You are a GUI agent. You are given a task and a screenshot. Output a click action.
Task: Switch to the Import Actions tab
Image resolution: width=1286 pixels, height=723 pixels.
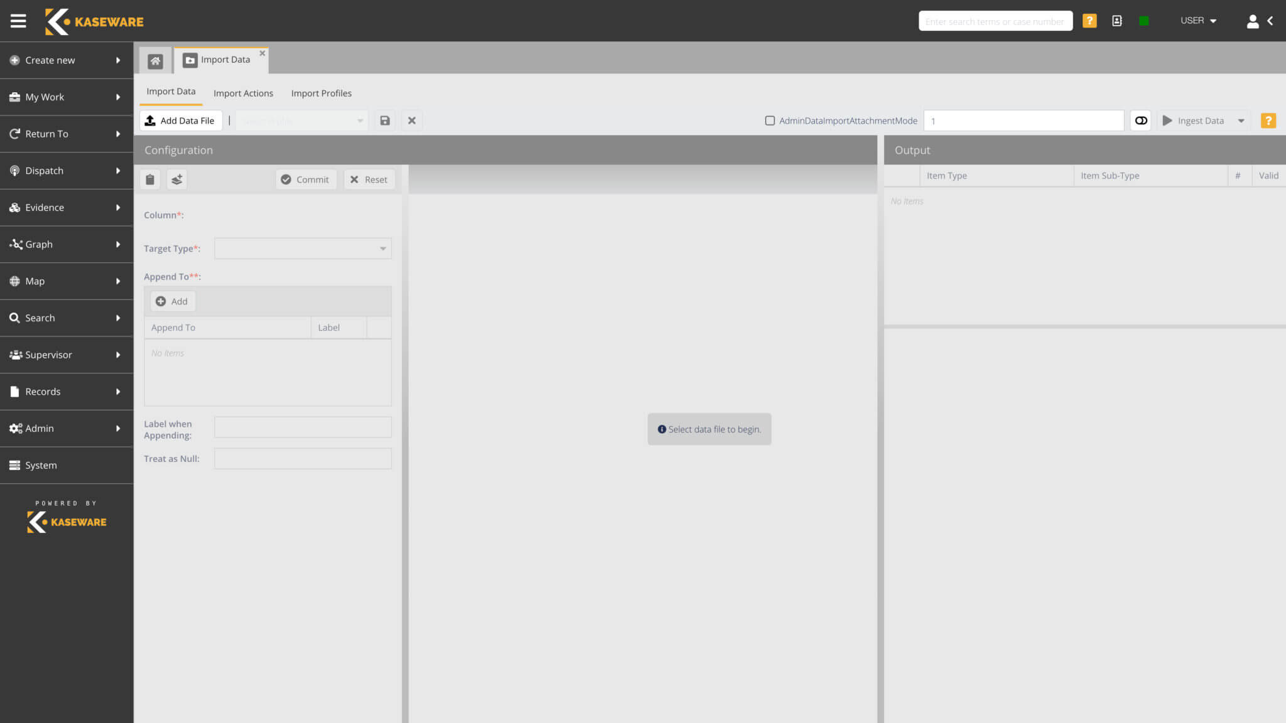click(x=243, y=93)
